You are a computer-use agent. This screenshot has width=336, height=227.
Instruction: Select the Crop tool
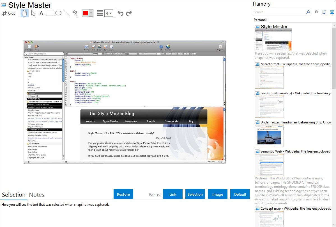coord(9,13)
